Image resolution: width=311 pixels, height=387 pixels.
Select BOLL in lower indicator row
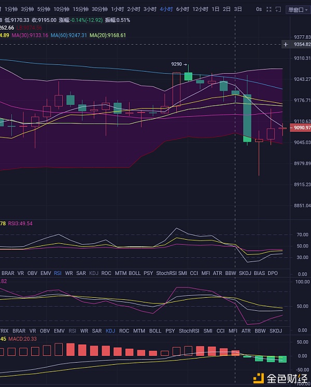(x=155, y=331)
